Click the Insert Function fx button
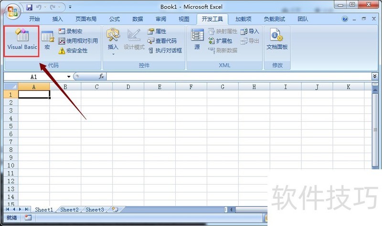The width and height of the screenshot is (382, 226). (101, 77)
